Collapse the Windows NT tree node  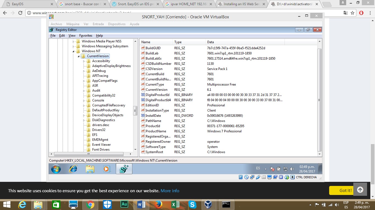(73, 51)
